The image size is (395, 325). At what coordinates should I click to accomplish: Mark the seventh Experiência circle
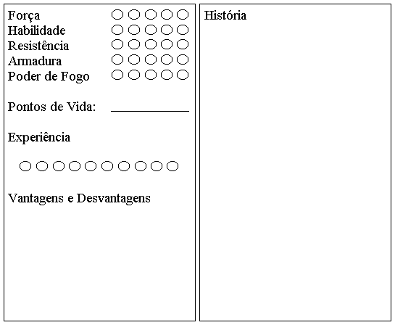click(124, 166)
